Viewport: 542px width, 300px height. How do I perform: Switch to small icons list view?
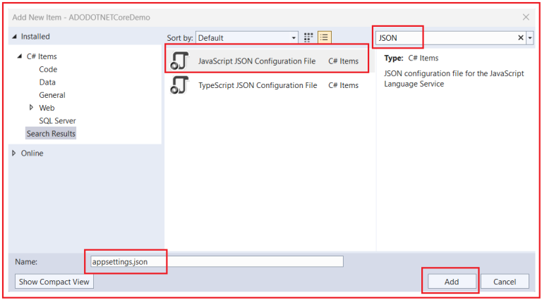tap(324, 37)
